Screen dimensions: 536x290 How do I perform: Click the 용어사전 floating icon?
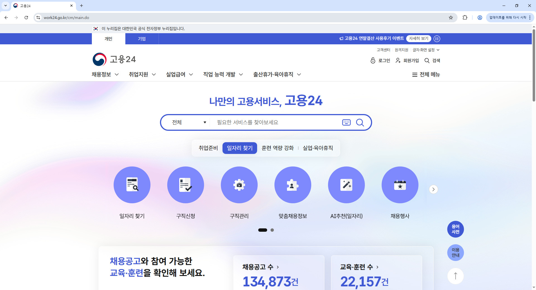click(x=455, y=229)
